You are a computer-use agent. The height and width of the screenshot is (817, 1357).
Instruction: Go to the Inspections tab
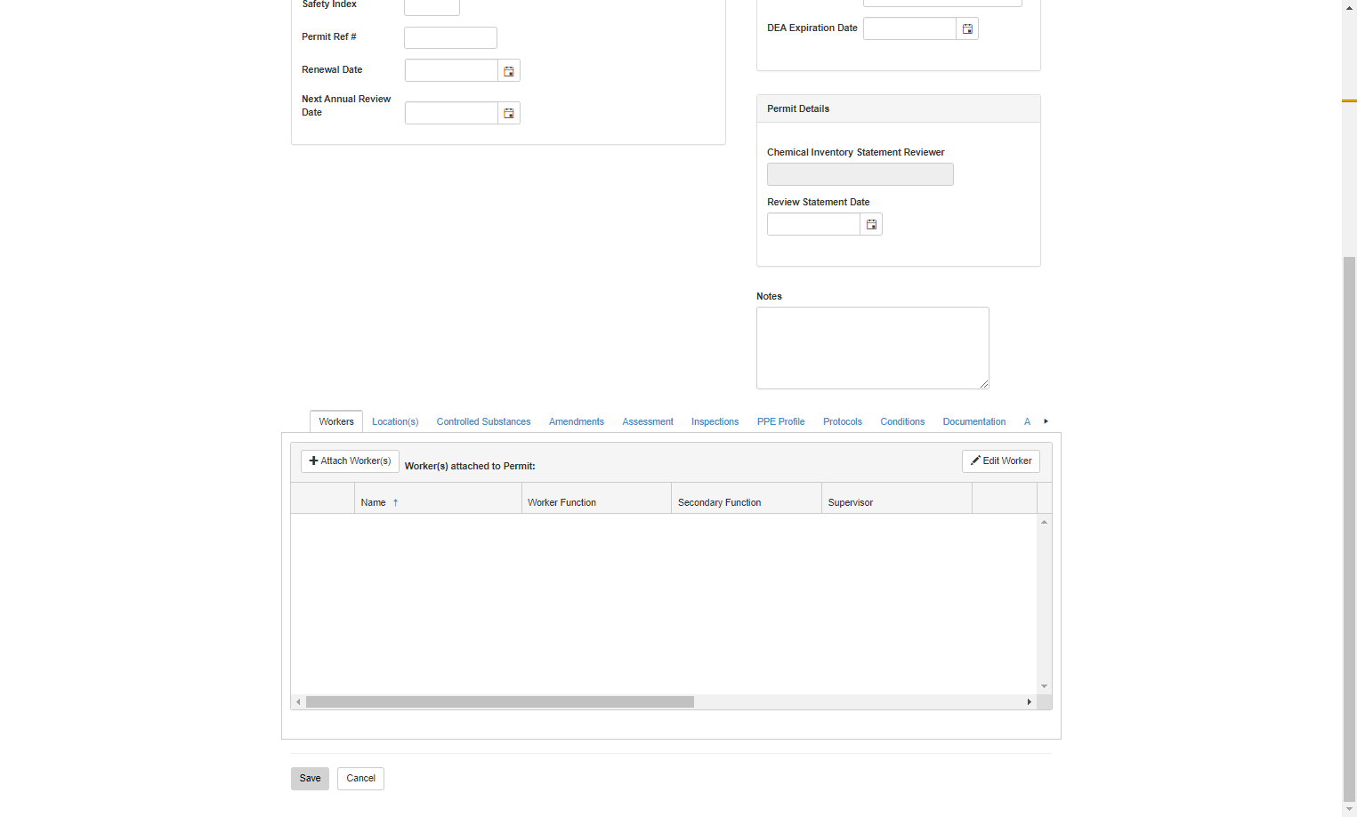[x=715, y=421]
